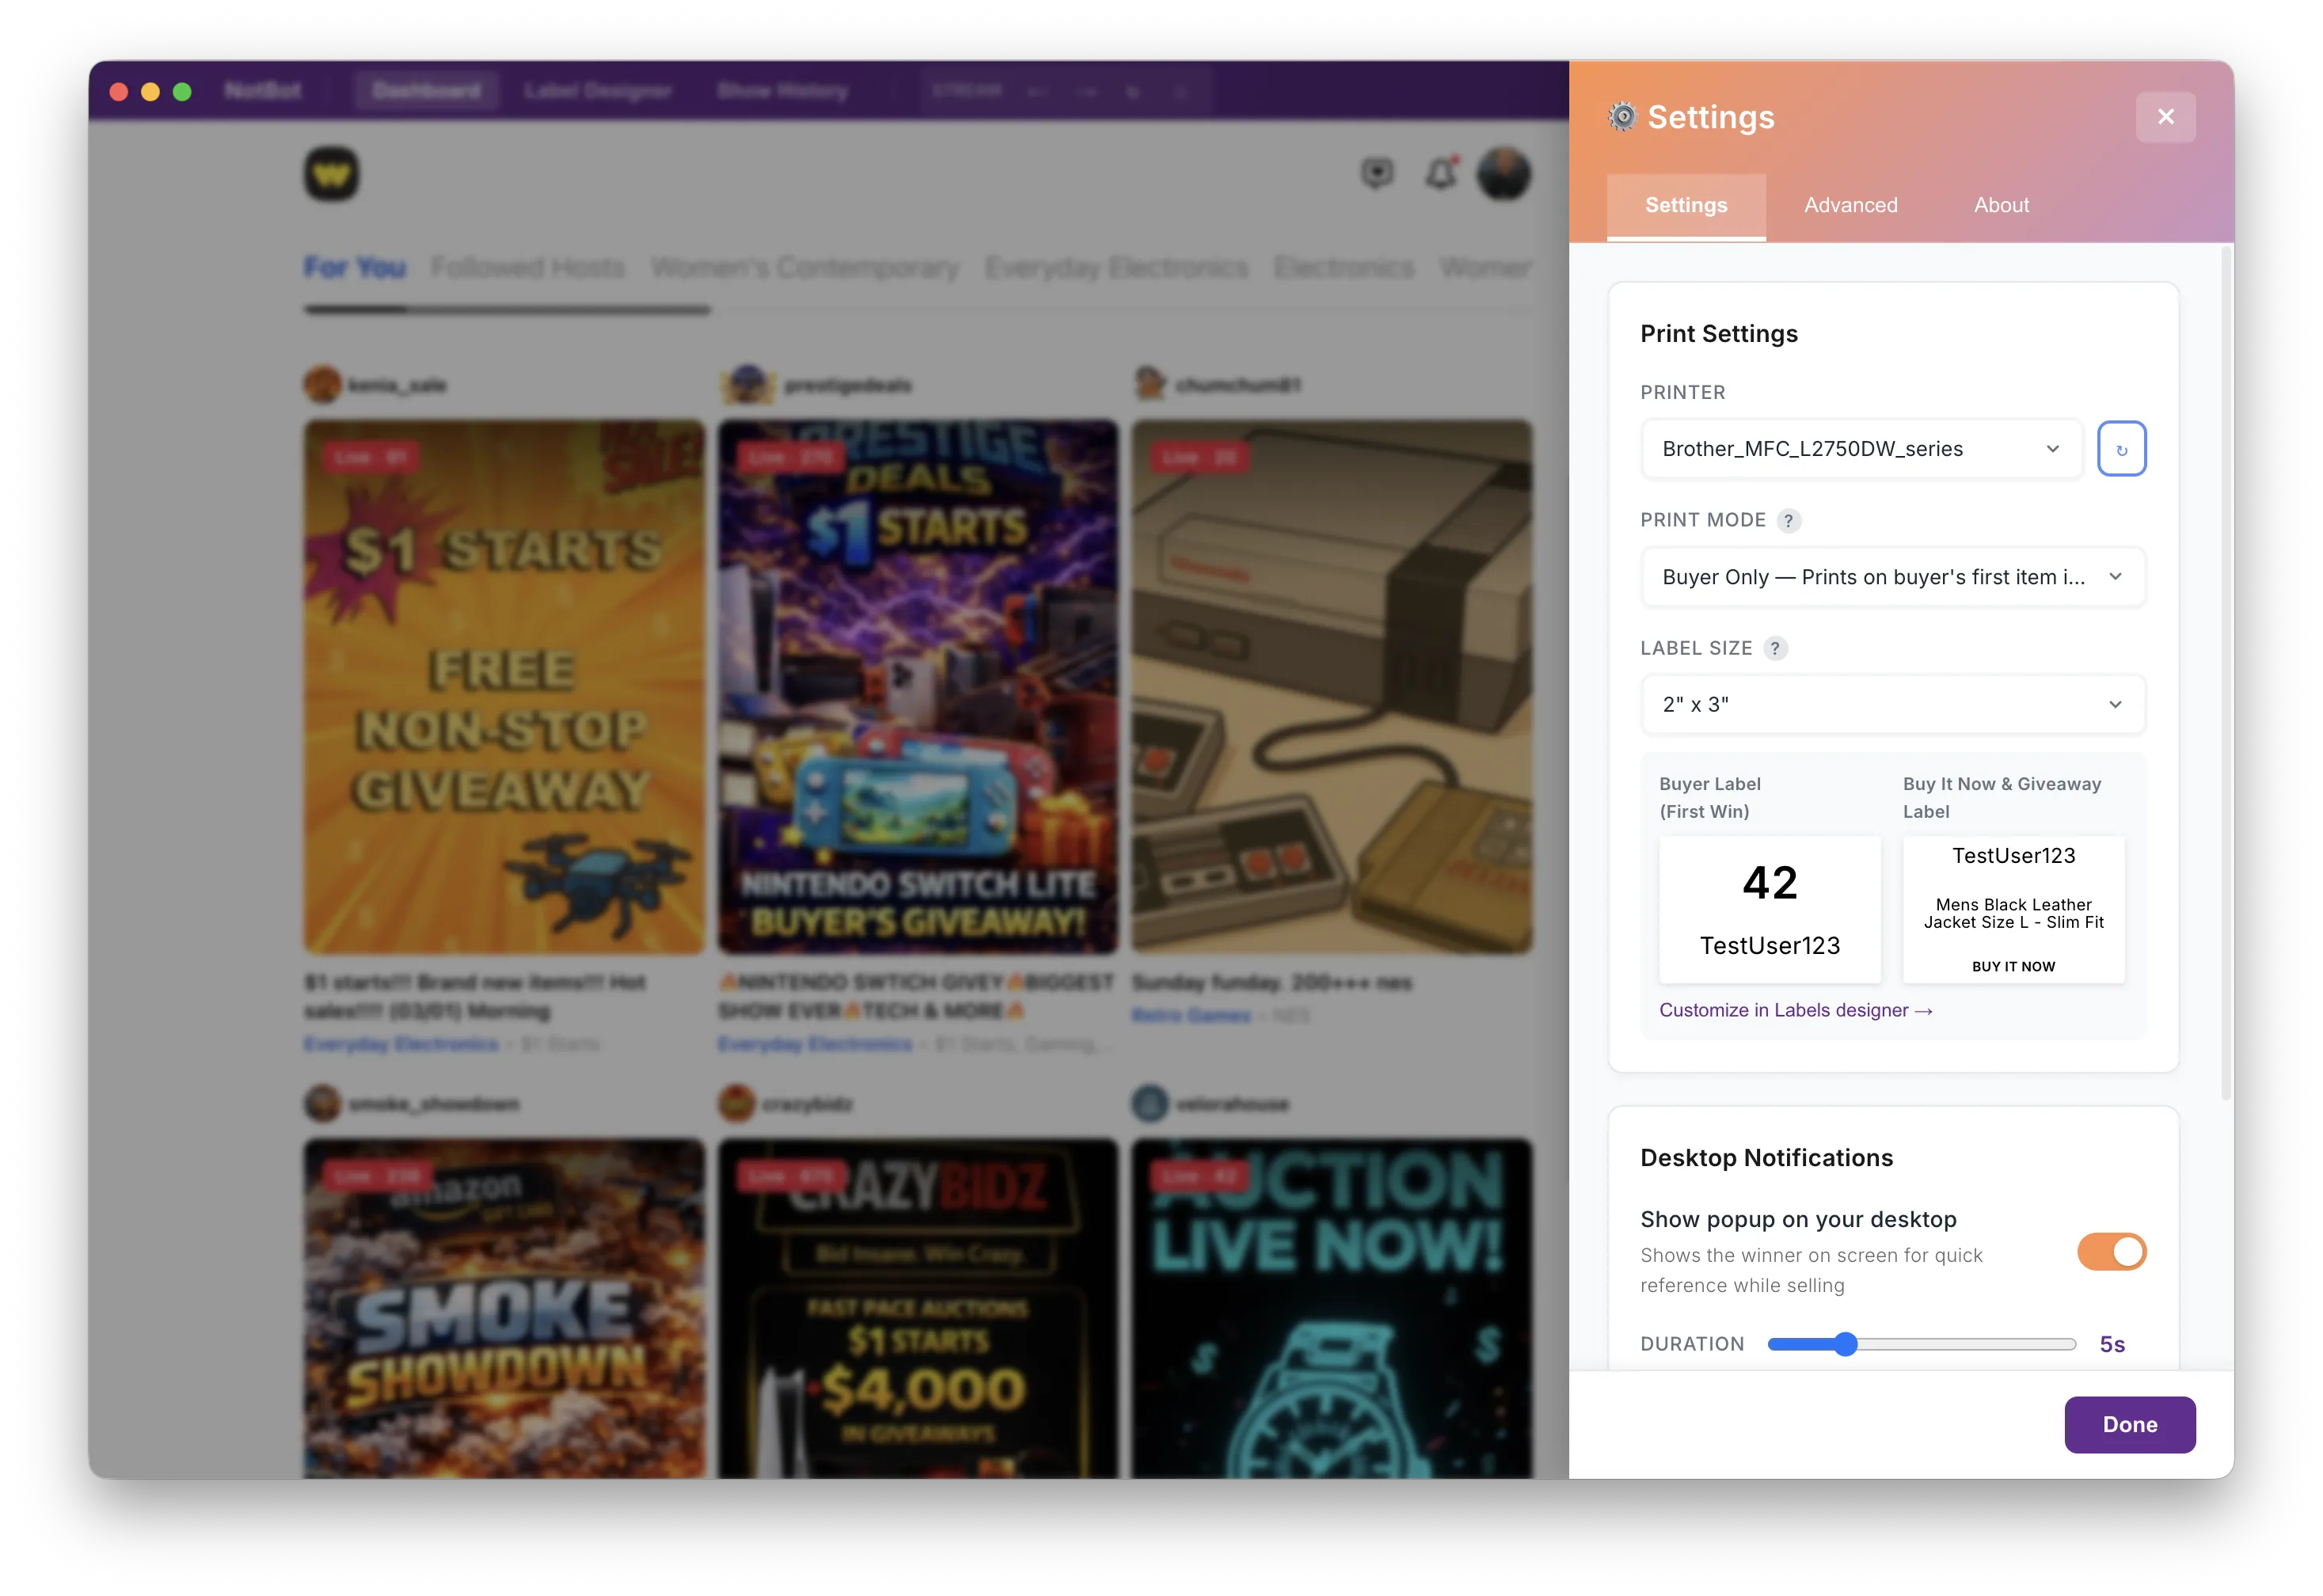Open the notifications bell in the dashboard

tap(1441, 174)
